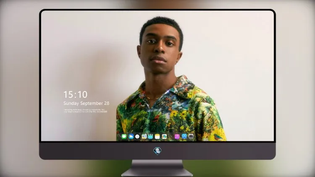Open the music-note document app beside Clock
315x177 pixels.
pyautogui.click(x=144, y=136)
